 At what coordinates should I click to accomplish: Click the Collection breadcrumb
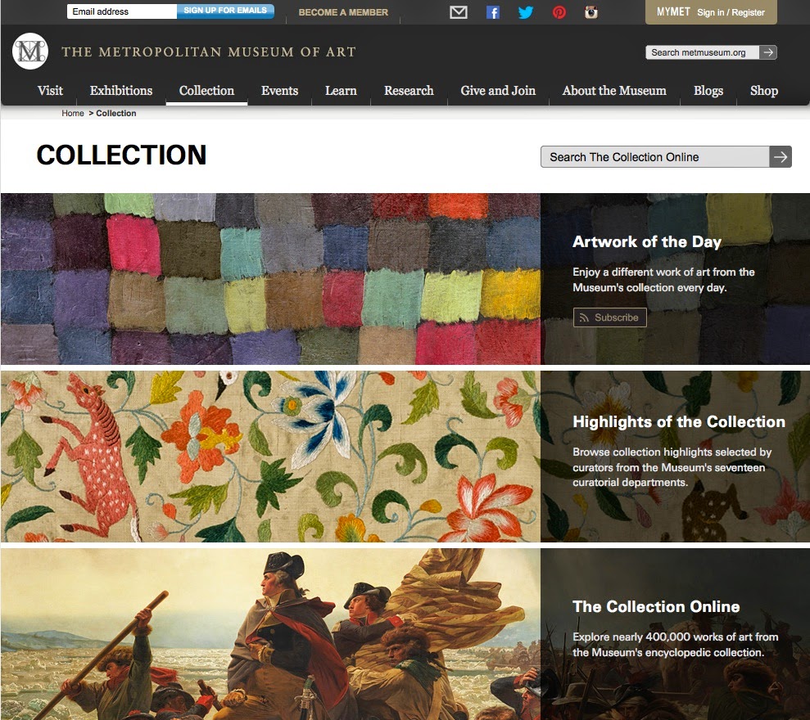coord(116,113)
